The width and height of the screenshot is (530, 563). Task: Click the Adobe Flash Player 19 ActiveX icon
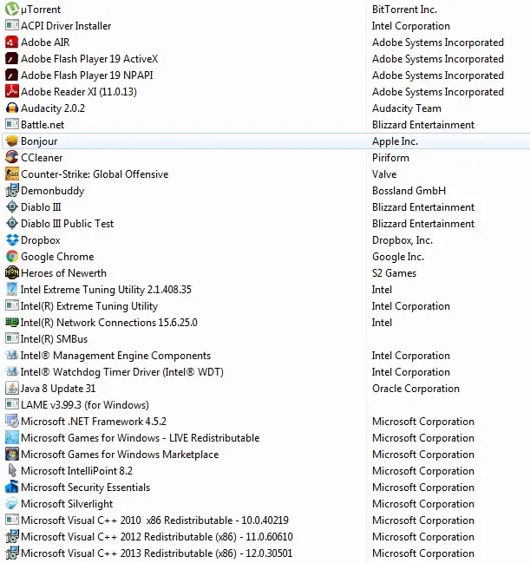click(x=12, y=58)
